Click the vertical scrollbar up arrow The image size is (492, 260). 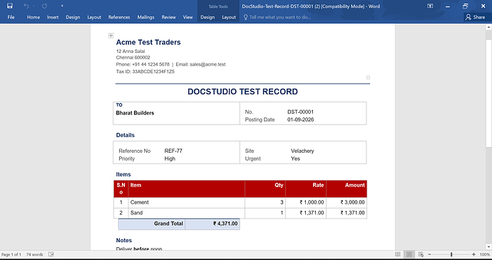tap(488, 27)
